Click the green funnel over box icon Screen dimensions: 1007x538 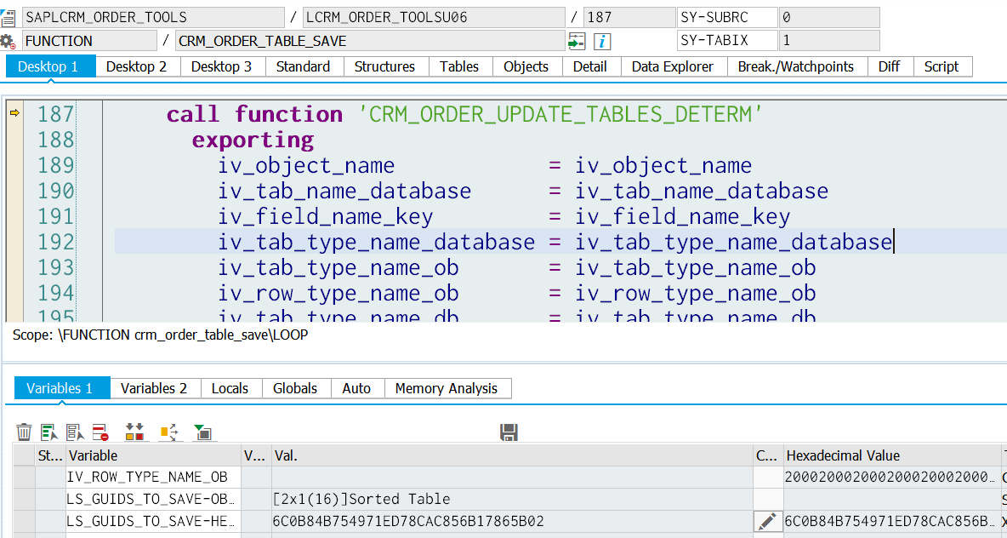203,432
